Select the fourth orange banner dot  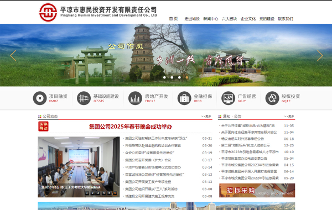(x=187, y=77)
